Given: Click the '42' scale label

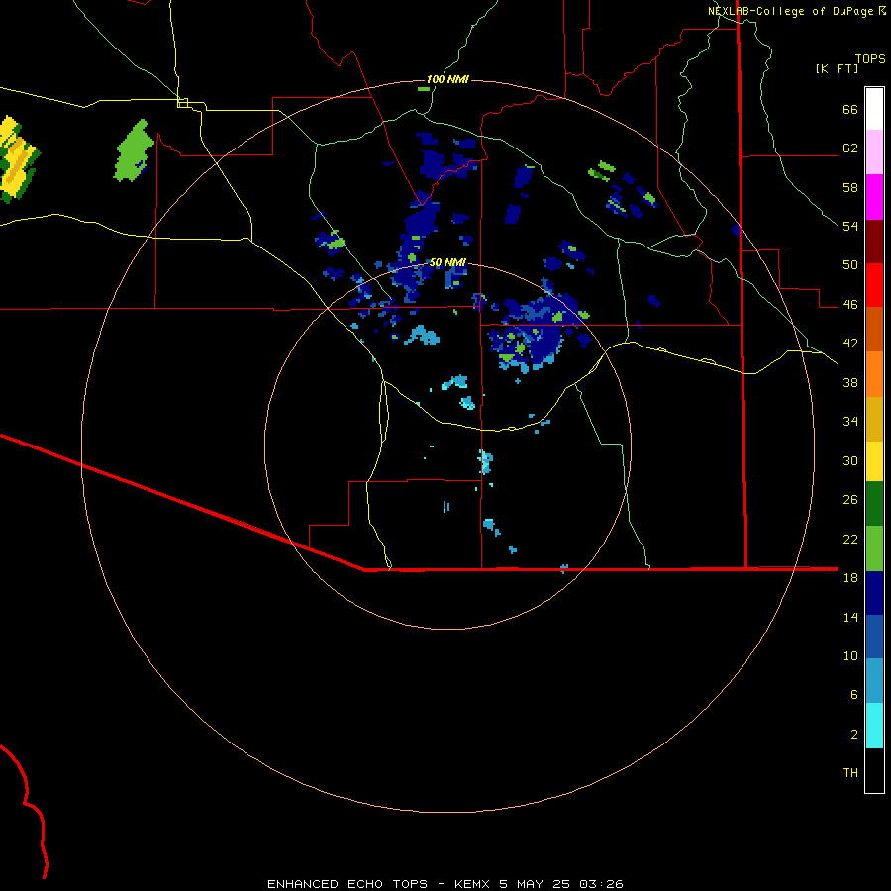Looking at the screenshot, I should (x=850, y=344).
